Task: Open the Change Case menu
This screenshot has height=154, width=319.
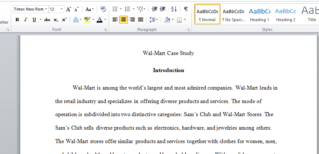Action: [89, 9]
